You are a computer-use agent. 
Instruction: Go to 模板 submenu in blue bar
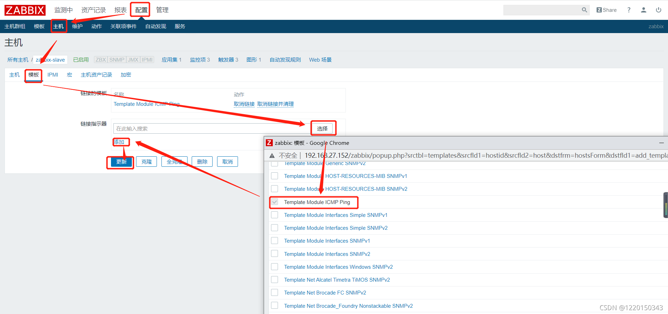39,26
